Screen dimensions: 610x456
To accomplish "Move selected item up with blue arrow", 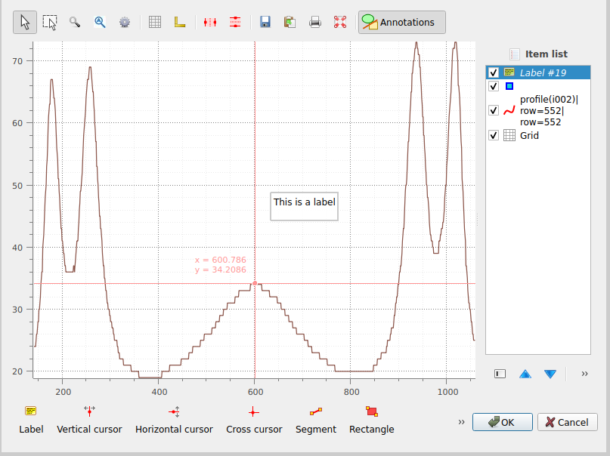I will tap(525, 374).
